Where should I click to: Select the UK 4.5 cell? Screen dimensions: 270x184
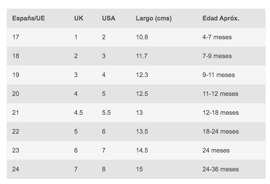pos(78,112)
